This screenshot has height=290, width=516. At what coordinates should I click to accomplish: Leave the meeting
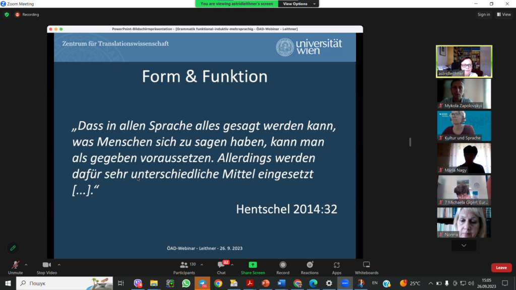(501, 268)
